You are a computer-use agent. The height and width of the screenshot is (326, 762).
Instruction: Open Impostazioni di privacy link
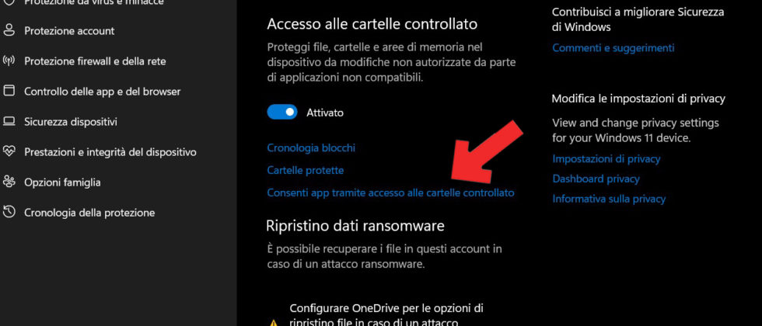(x=606, y=158)
